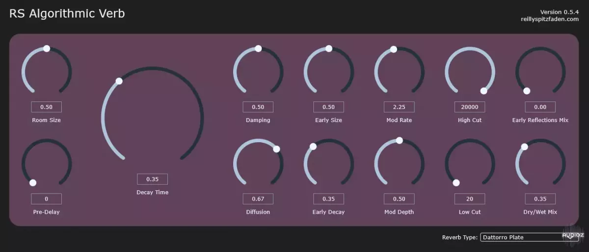This screenshot has width=589, height=252.
Task: Click the Dry/Wet Mix knob handle
Action: (x=524, y=147)
